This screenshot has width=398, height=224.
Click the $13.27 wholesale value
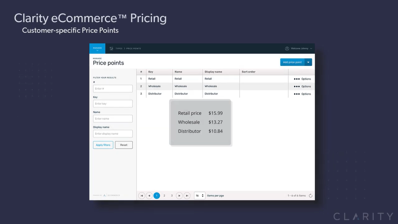tap(215, 122)
